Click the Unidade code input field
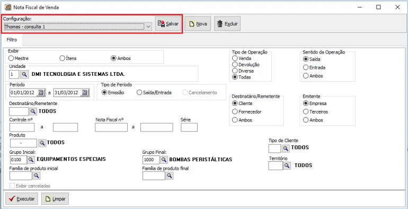Screen dimensions: 408x209 pyautogui.click(x=14, y=74)
